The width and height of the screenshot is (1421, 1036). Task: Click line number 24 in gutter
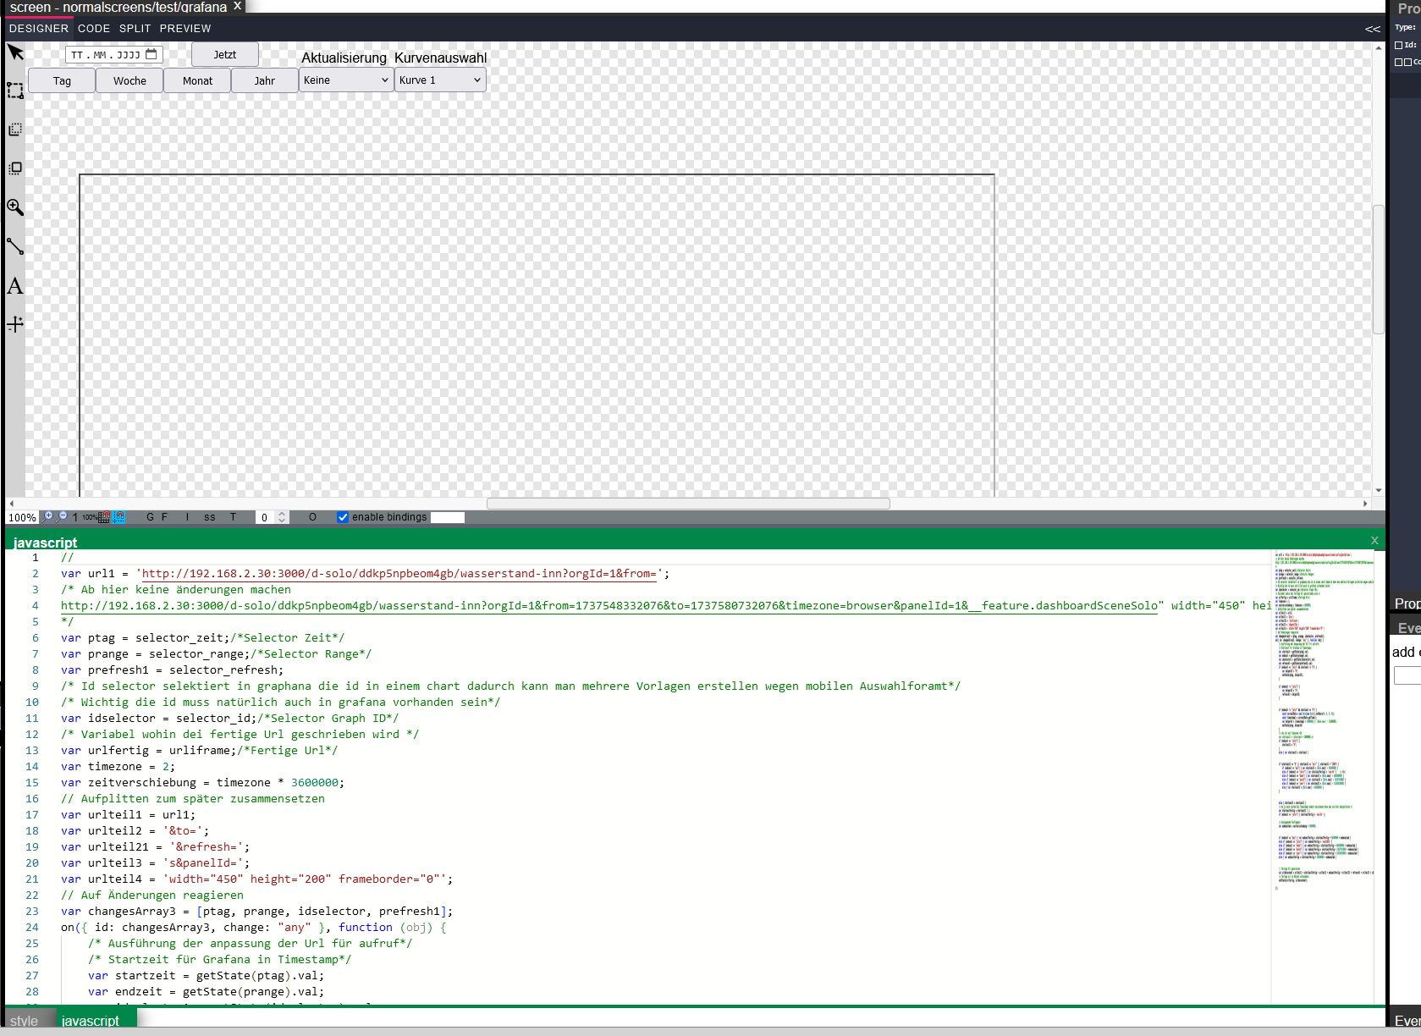(x=32, y=928)
